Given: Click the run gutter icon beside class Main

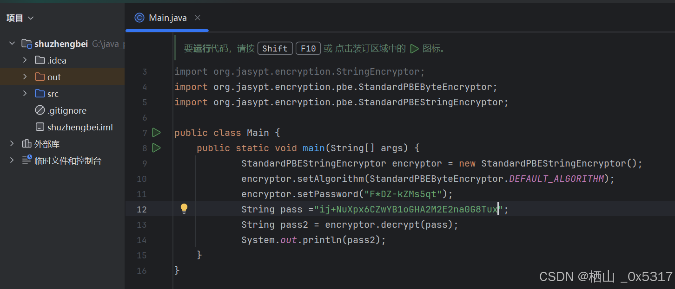Looking at the screenshot, I should coord(156,133).
